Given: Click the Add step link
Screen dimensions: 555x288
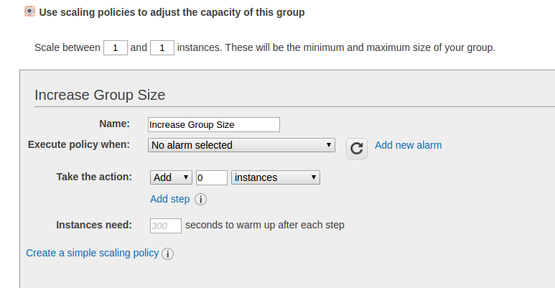Looking at the screenshot, I should click(x=169, y=199).
